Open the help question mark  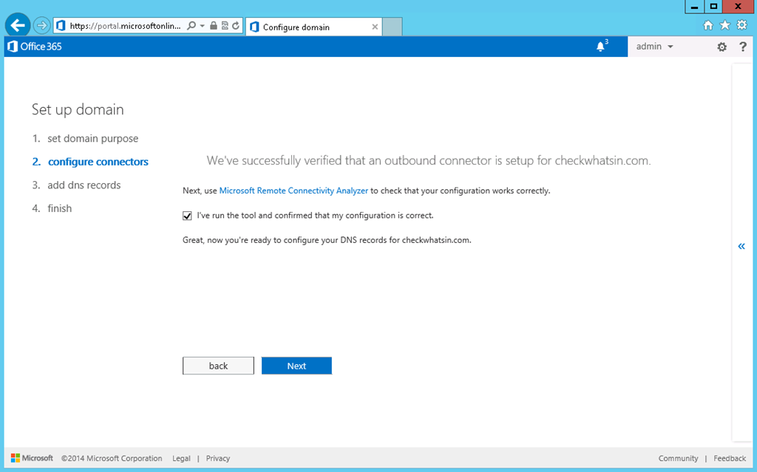743,47
